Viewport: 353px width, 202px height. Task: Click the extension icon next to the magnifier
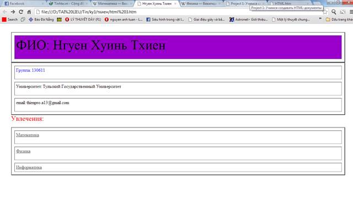pyautogui.click(x=343, y=12)
